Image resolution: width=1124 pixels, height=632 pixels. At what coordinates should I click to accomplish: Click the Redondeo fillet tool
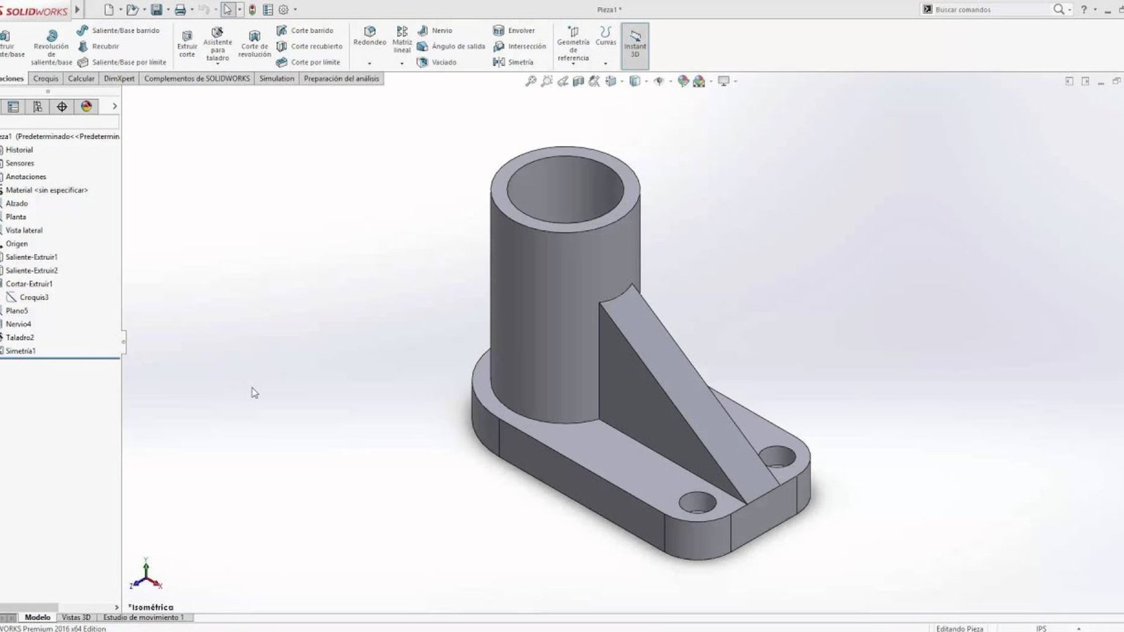pyautogui.click(x=370, y=36)
